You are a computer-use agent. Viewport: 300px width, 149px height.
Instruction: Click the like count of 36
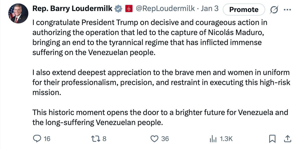[x=165, y=139]
